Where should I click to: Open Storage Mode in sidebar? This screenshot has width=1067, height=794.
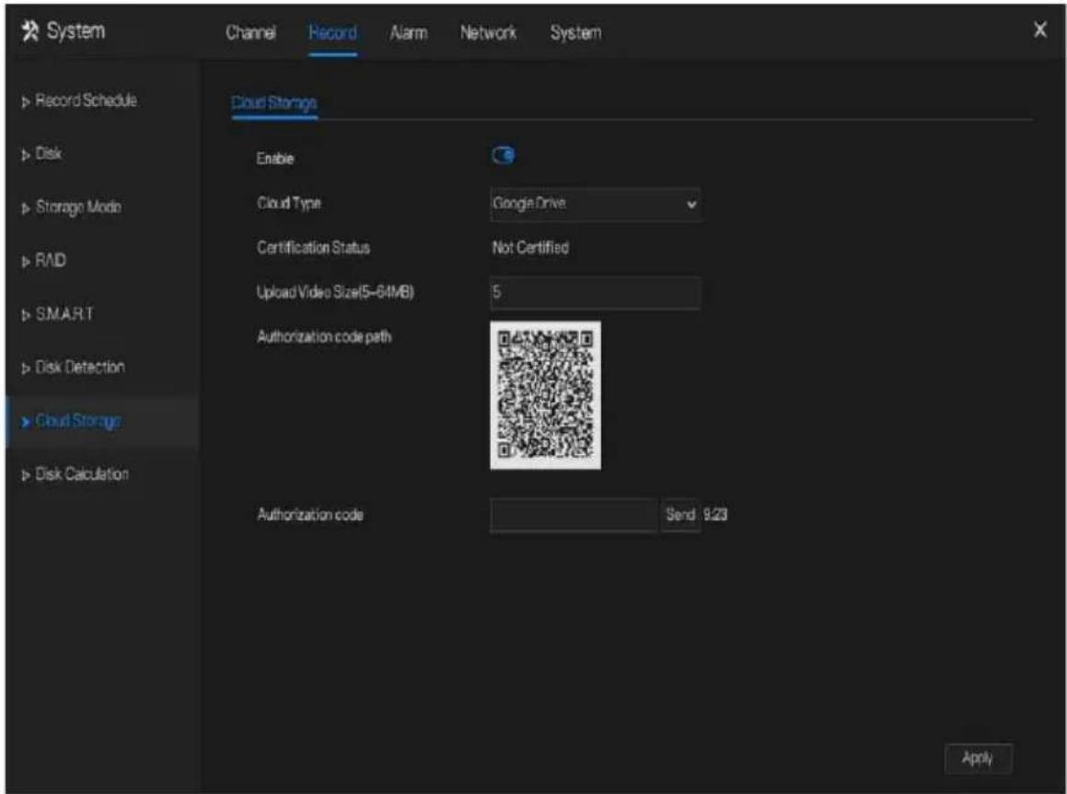78,207
